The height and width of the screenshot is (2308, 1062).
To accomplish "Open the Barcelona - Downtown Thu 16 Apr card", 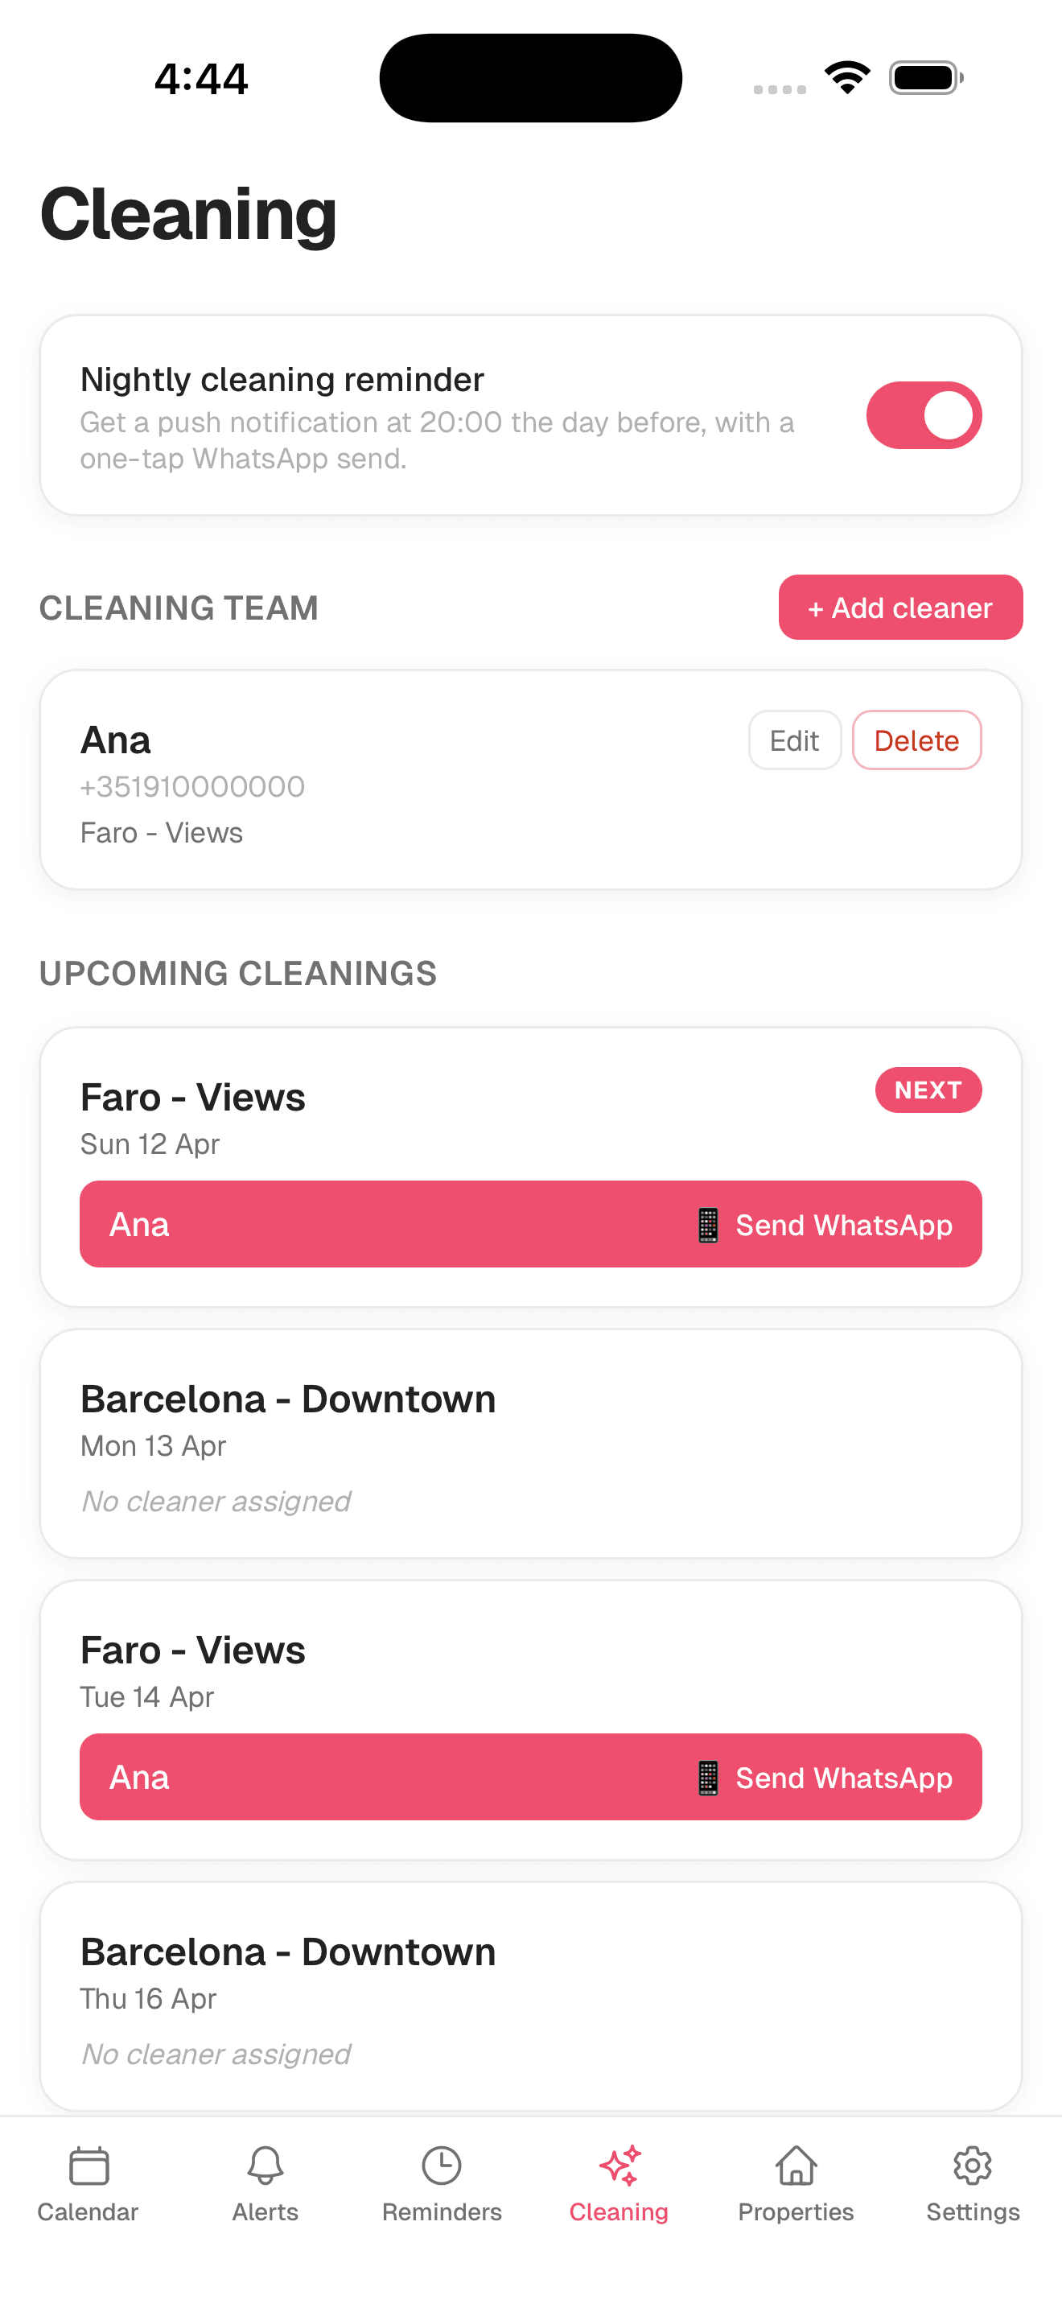I will pos(531,1995).
